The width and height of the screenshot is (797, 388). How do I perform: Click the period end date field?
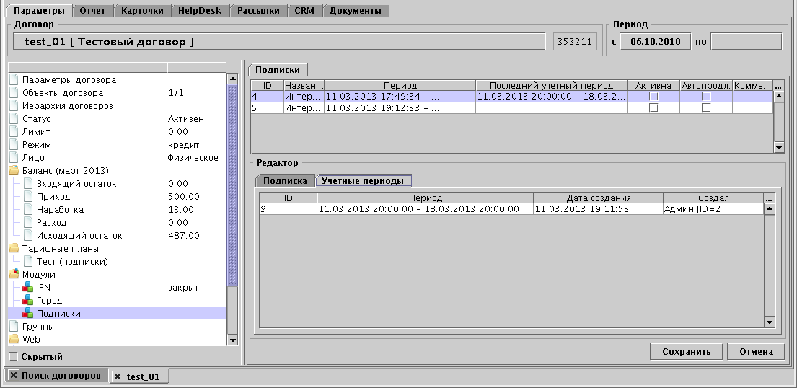[x=745, y=42]
